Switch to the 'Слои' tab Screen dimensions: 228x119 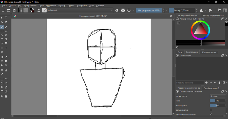coord(180,52)
